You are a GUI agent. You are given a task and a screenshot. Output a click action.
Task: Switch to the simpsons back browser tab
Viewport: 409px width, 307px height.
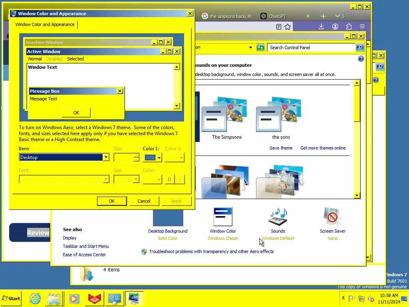(x=228, y=16)
